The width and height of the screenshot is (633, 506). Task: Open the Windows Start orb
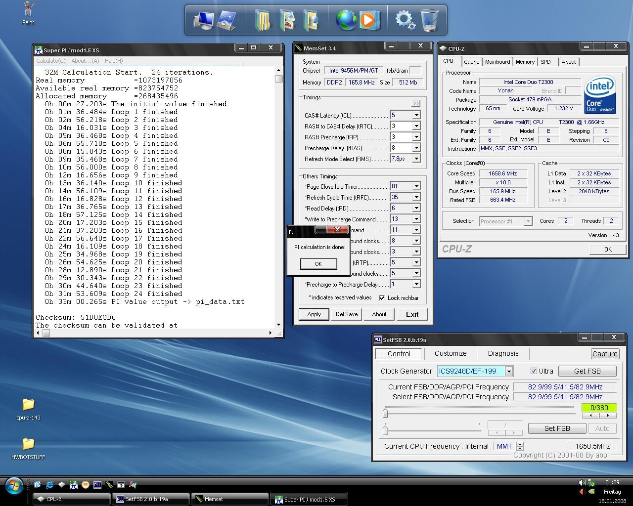[14, 487]
